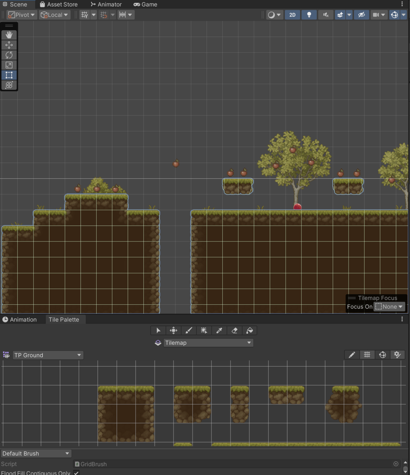Select the Rect tool
This screenshot has width=410, height=475.
[x=9, y=75]
